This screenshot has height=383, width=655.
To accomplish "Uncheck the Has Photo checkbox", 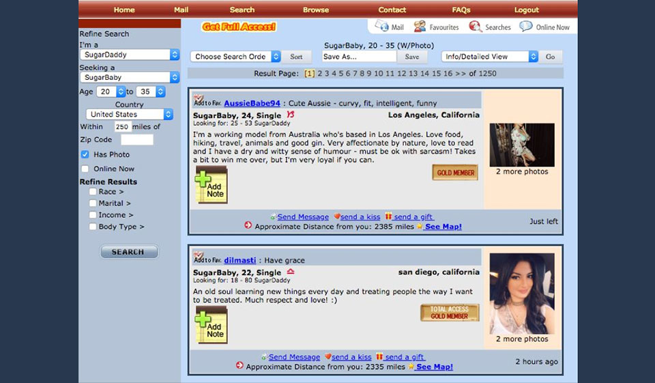I will tap(85, 155).
